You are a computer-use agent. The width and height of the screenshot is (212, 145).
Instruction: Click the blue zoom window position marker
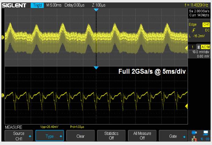point(96,68)
